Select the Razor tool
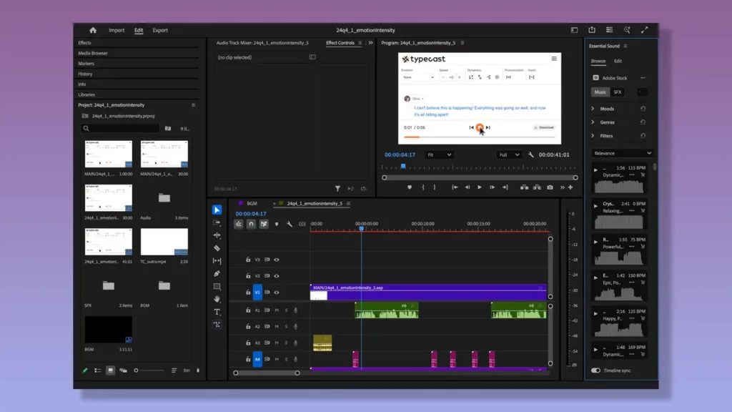This screenshot has height=412, width=732. click(217, 248)
